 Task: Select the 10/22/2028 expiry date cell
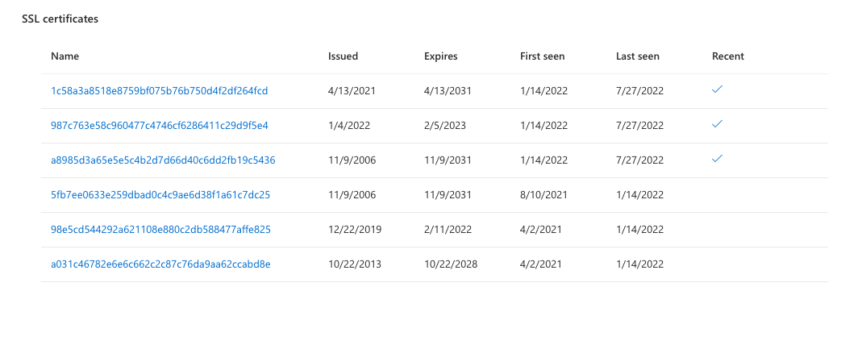(451, 264)
